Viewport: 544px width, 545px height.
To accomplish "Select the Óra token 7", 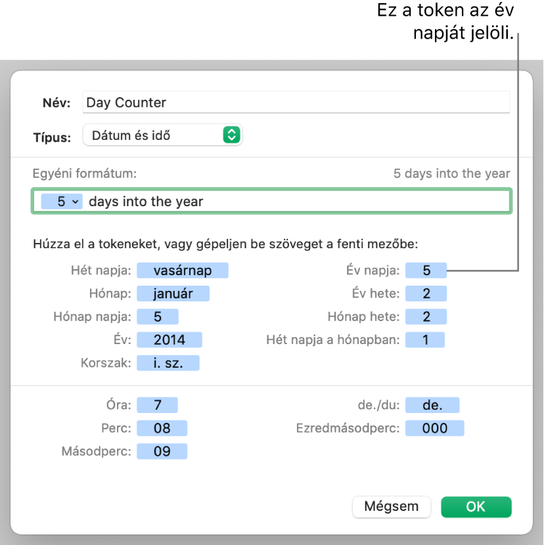I will tap(157, 405).
